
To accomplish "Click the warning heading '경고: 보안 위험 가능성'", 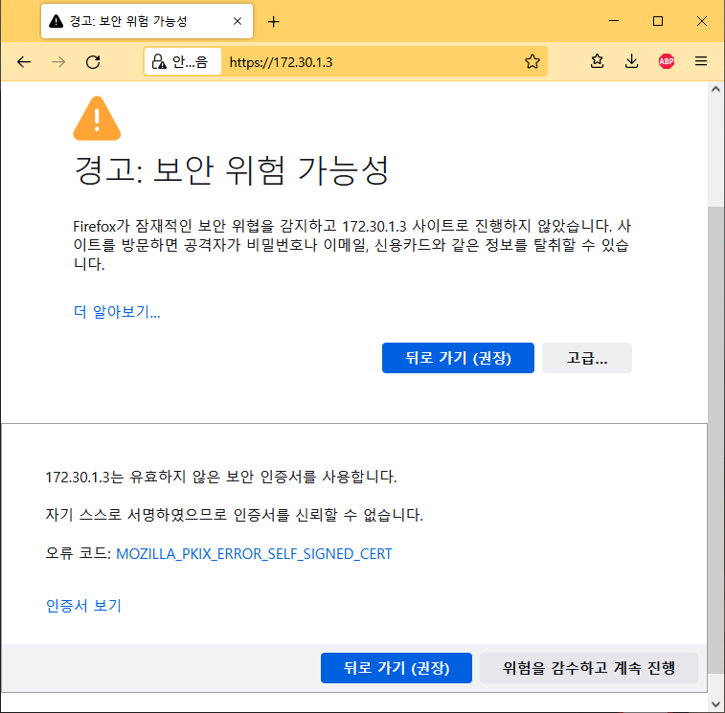I will coord(232,170).
